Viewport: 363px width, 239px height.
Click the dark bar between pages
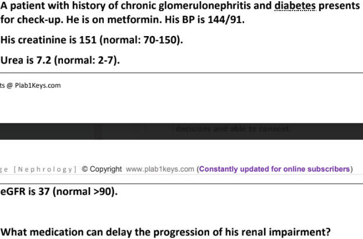[182, 131]
